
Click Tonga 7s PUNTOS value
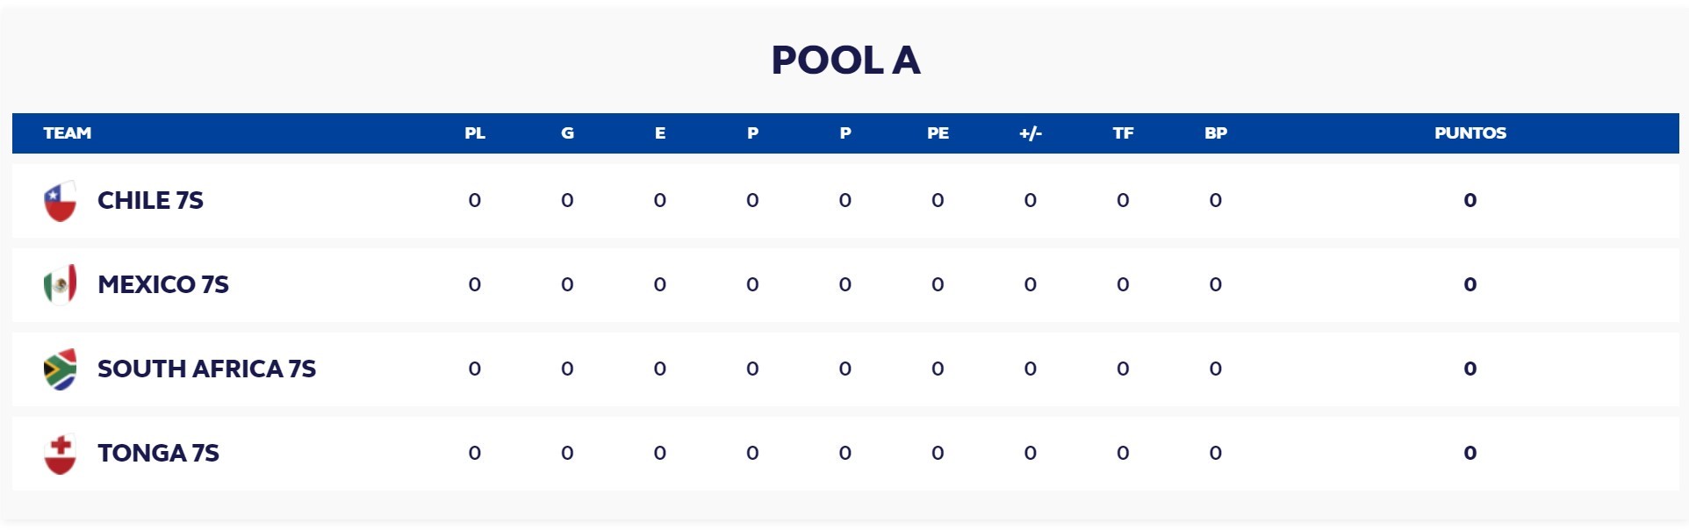tap(1470, 453)
